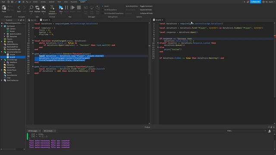
Task: Click Go to Script Error
Action: tap(132, 6)
